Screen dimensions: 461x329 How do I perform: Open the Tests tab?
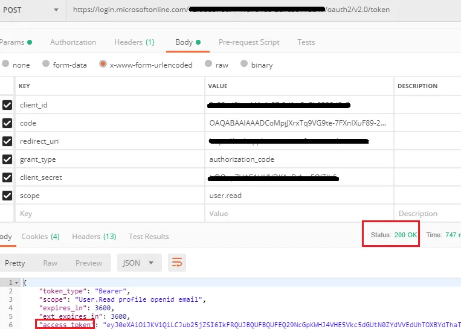pyautogui.click(x=306, y=42)
